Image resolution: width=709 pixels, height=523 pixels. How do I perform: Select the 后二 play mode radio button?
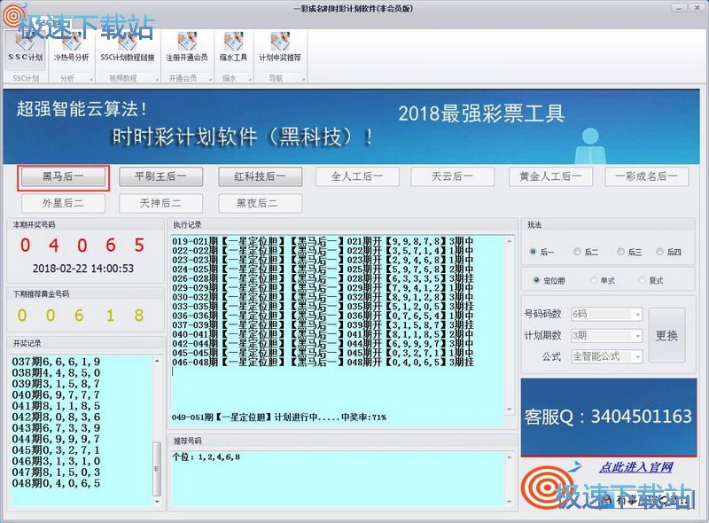(x=578, y=252)
